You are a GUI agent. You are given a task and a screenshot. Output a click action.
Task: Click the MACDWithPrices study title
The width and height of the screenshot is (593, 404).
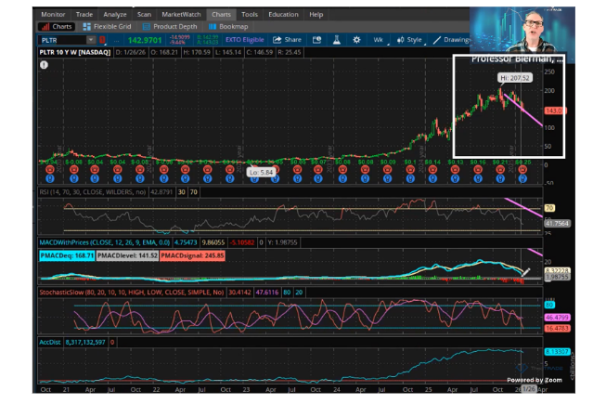click(x=105, y=242)
